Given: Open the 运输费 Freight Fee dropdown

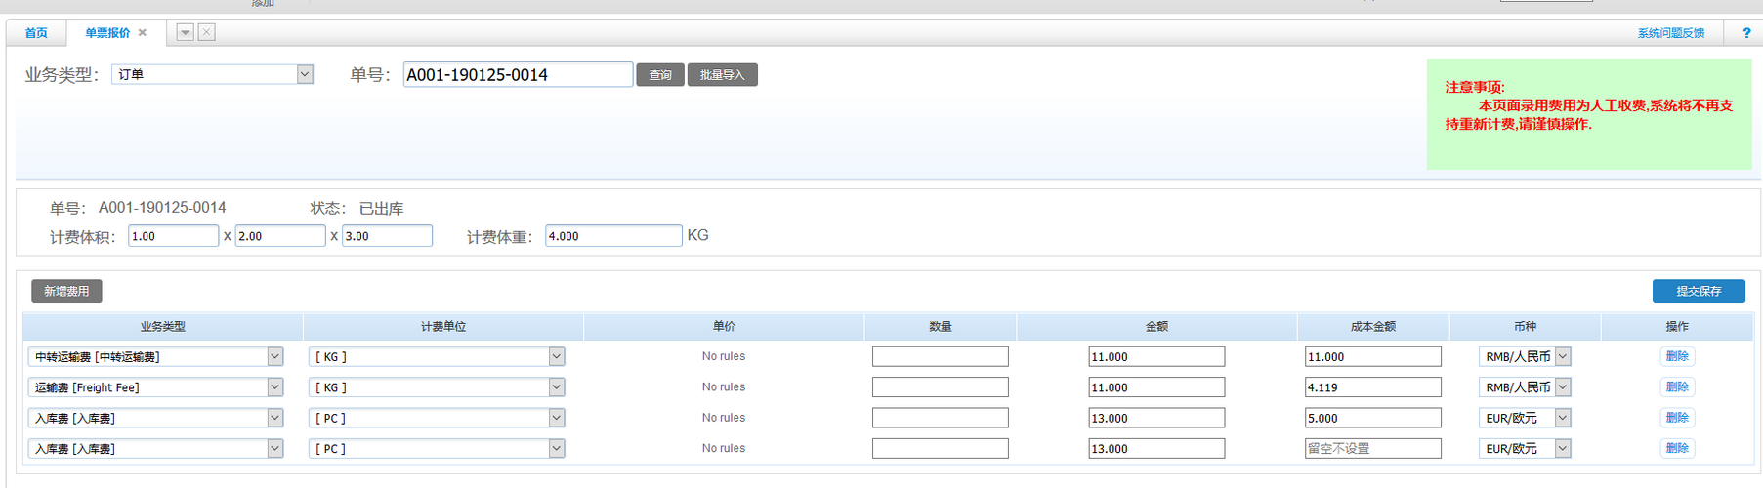Looking at the screenshot, I should pos(274,387).
